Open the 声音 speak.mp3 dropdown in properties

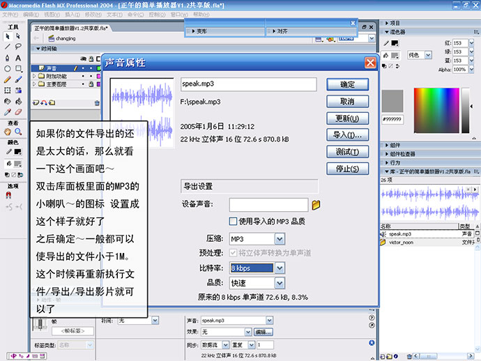[x=269, y=321]
